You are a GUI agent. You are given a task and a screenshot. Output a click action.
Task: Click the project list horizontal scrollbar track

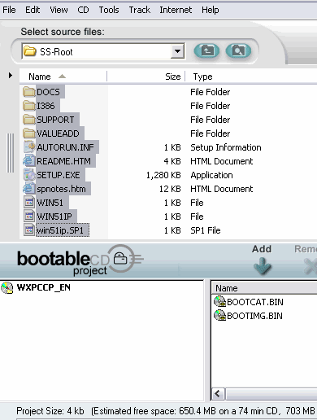[x=271, y=394]
